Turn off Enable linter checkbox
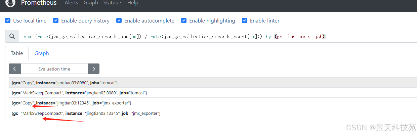 click(245, 20)
